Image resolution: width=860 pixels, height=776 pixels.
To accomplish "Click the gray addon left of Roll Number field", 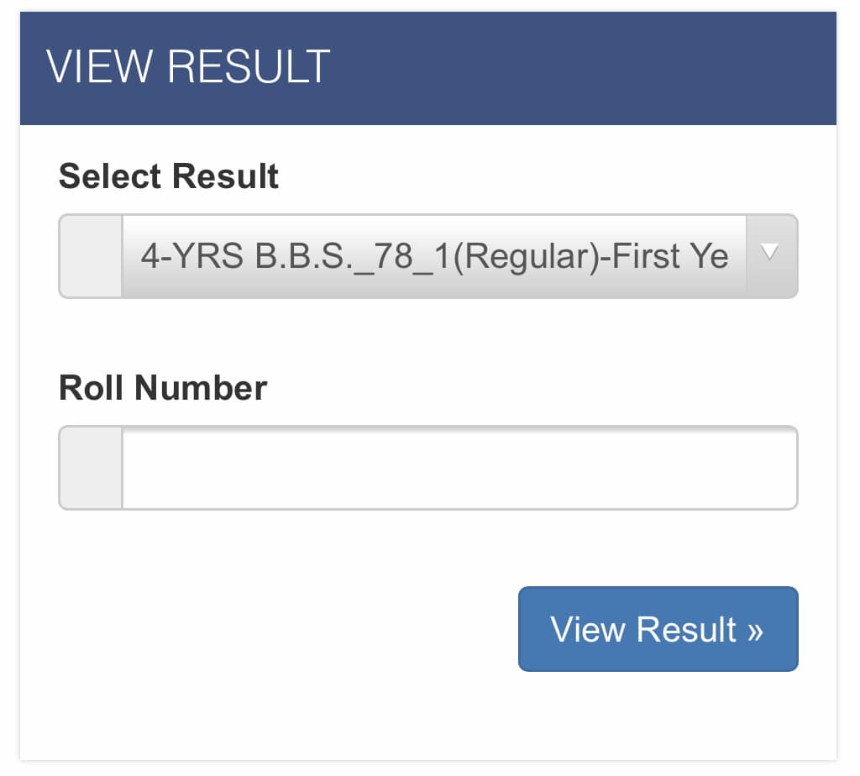I will (x=91, y=468).
